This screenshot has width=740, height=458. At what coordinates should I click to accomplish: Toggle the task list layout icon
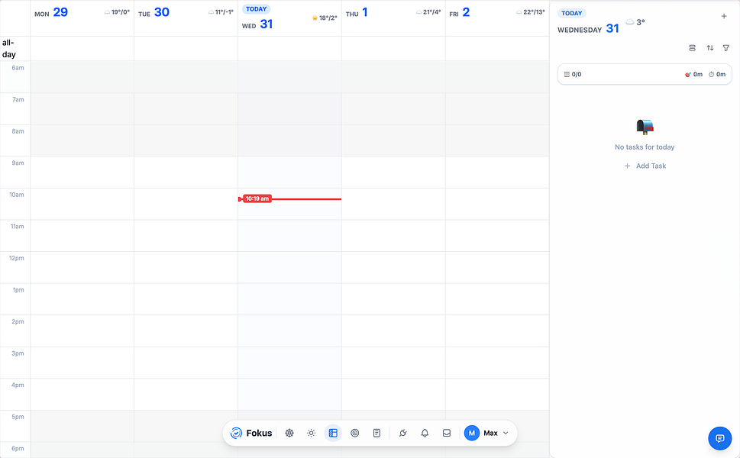point(693,48)
